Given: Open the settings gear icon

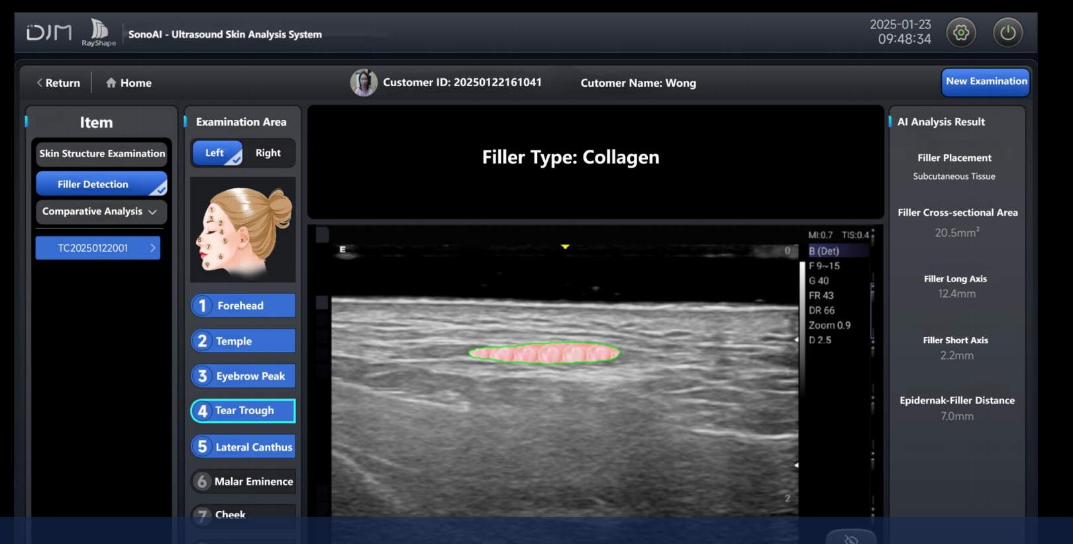Looking at the screenshot, I should pyautogui.click(x=960, y=32).
